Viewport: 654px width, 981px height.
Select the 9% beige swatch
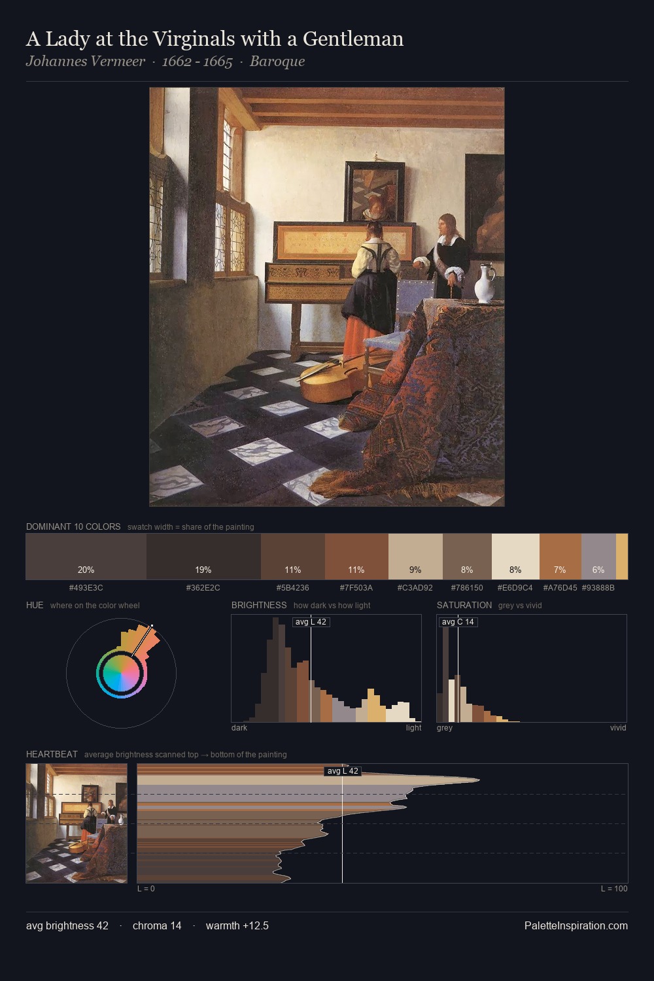tap(415, 557)
